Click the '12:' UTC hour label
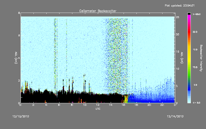Image resolution: width=206 pixels, height=129 pixels. (x=98, y=105)
